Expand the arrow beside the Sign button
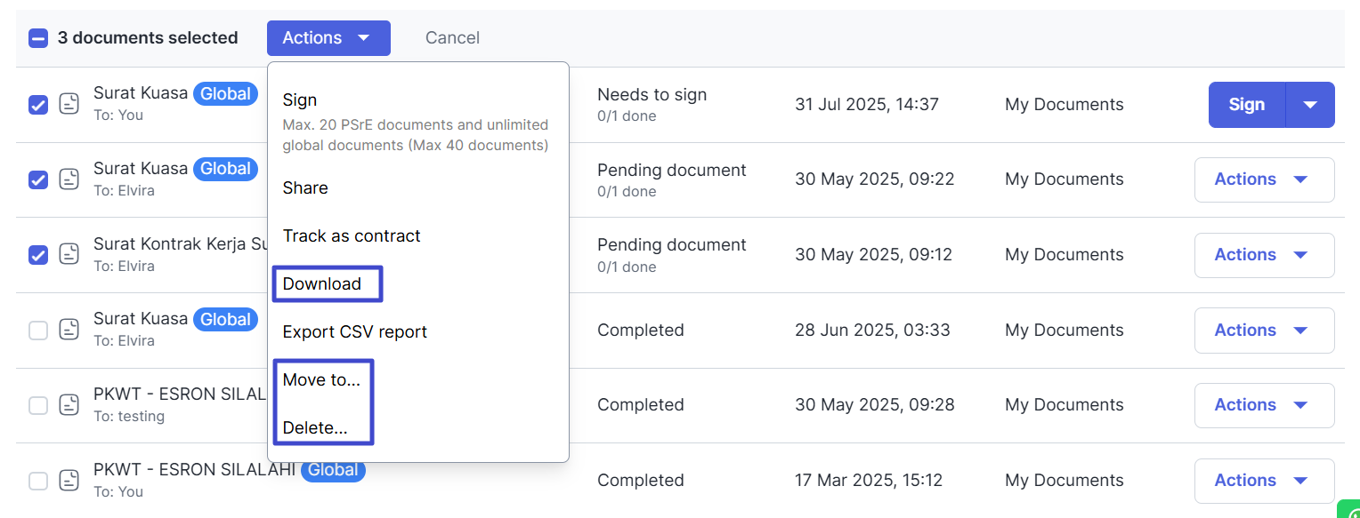This screenshot has width=1360, height=518. 1310,105
